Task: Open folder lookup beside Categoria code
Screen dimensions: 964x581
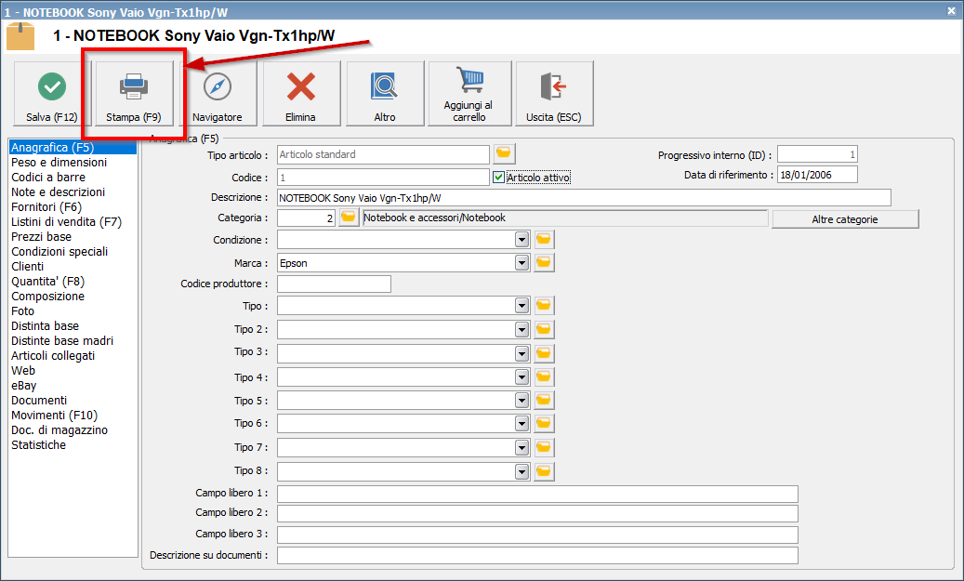Action: (349, 218)
